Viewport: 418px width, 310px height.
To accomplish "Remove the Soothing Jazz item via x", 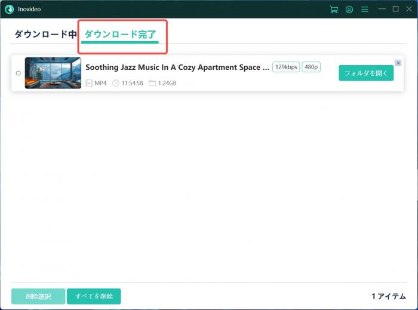I will pos(398,63).
